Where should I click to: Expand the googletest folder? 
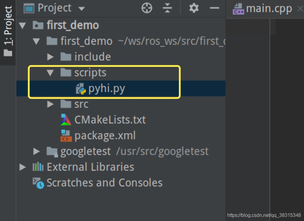36,151
